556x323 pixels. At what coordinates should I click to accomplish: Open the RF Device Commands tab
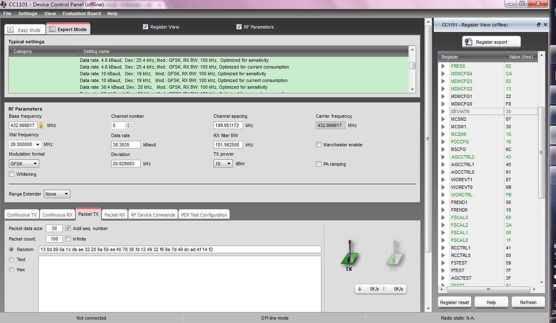tap(153, 215)
